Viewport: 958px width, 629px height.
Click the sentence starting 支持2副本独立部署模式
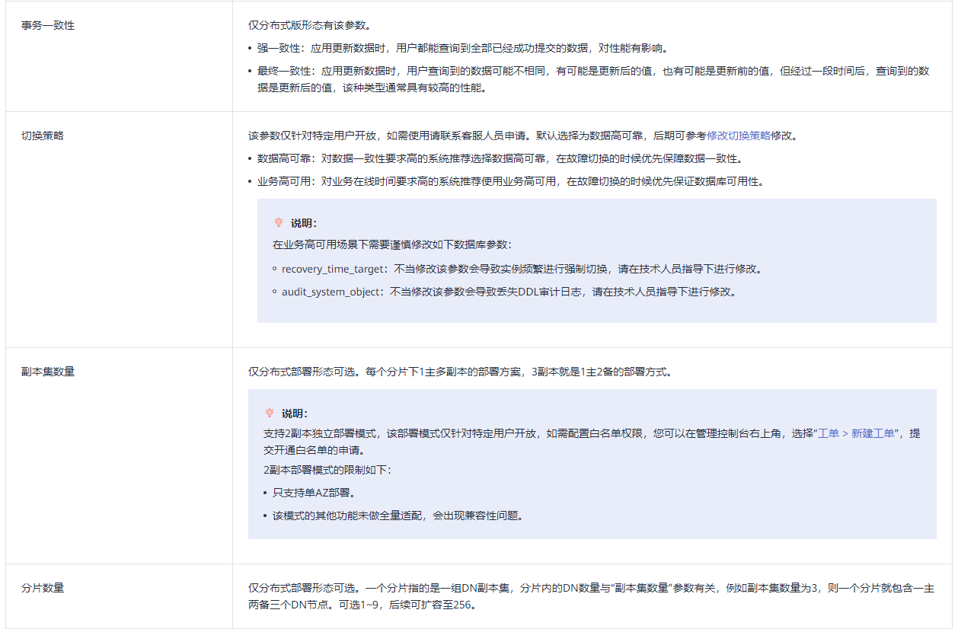tap(592, 442)
